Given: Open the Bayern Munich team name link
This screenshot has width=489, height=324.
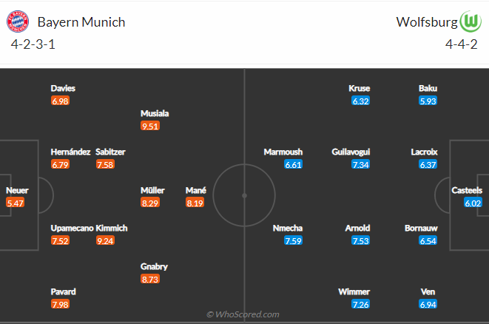Looking at the screenshot, I should 81,22.
